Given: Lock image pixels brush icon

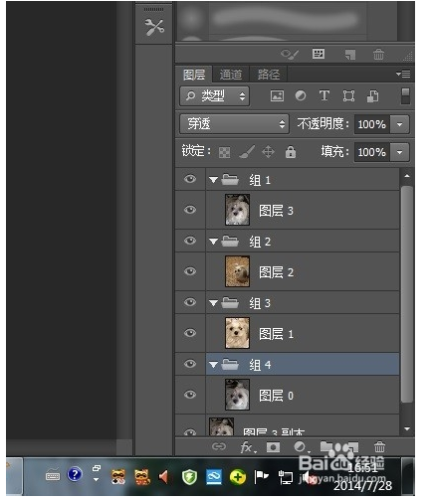Looking at the screenshot, I should point(247,152).
